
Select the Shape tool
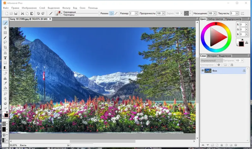(x=5, y=63)
